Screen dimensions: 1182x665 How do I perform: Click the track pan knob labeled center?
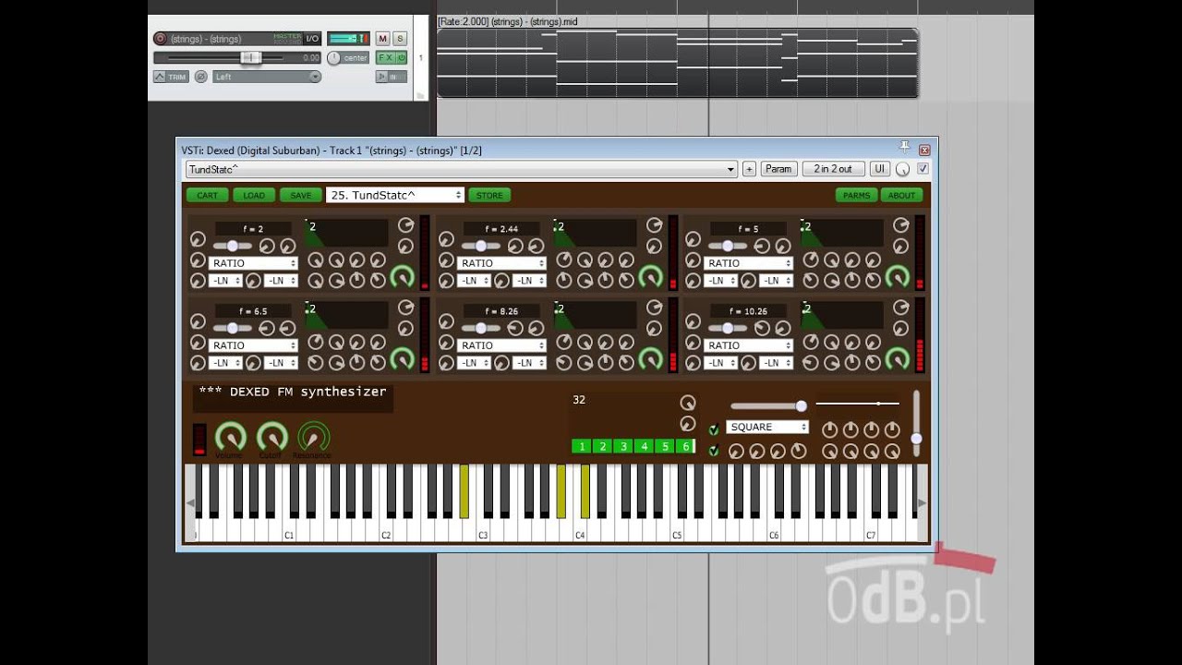(333, 57)
